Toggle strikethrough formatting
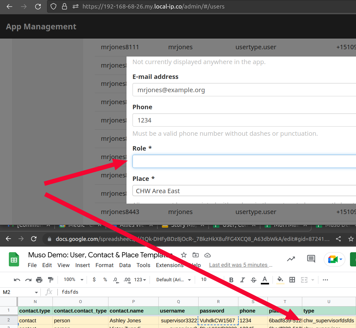 click(x=254, y=280)
